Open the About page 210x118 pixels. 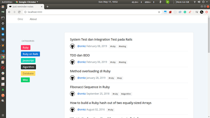point(33,19)
